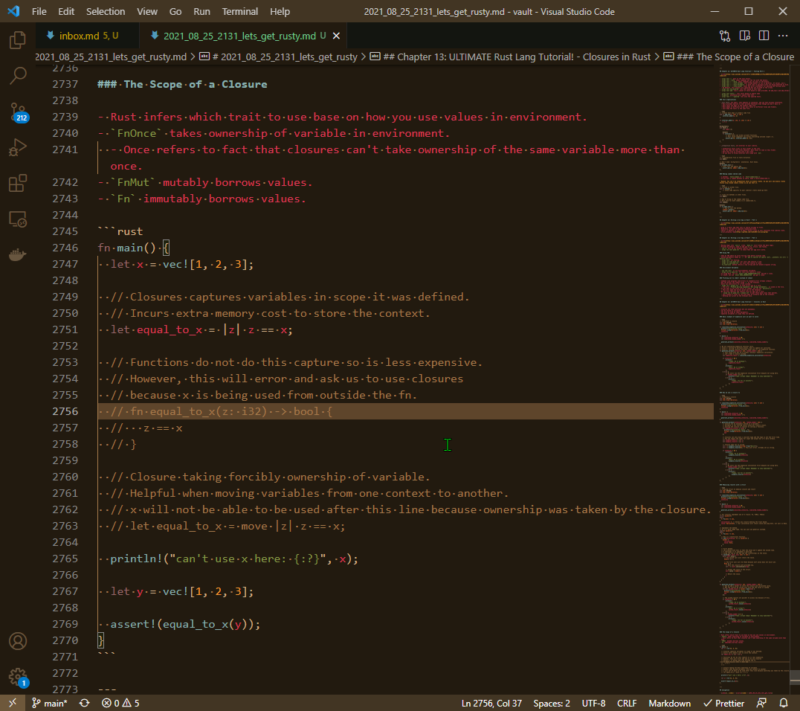Click the feedback icon in status bar
The height and width of the screenshot is (711, 800).
pos(761,703)
